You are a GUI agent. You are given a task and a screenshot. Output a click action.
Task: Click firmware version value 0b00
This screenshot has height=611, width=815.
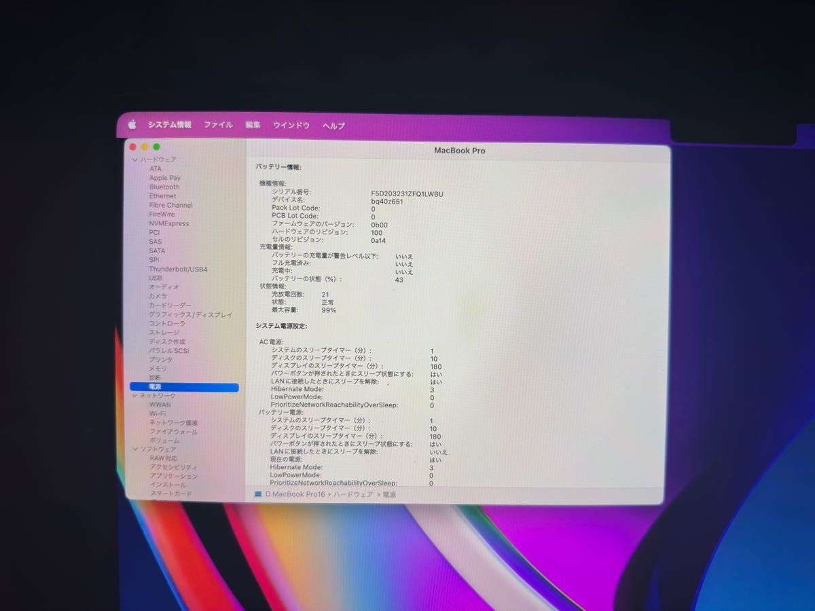click(379, 225)
